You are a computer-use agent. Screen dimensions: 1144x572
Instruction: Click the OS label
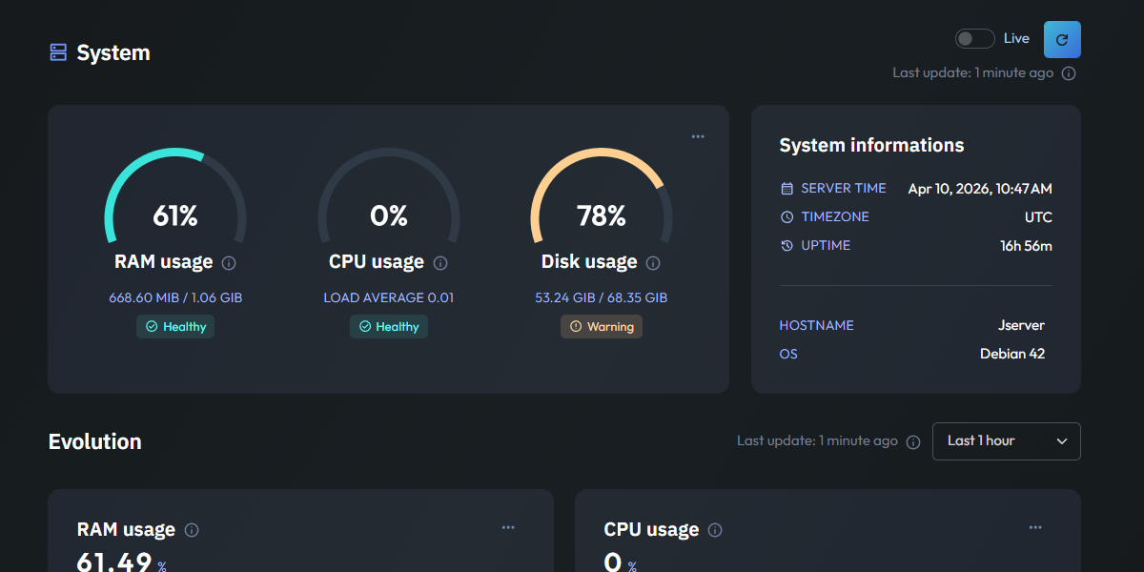[x=788, y=354]
